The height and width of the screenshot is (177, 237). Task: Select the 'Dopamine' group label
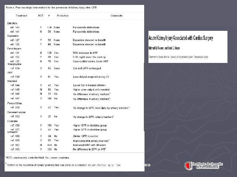click(x=13, y=36)
